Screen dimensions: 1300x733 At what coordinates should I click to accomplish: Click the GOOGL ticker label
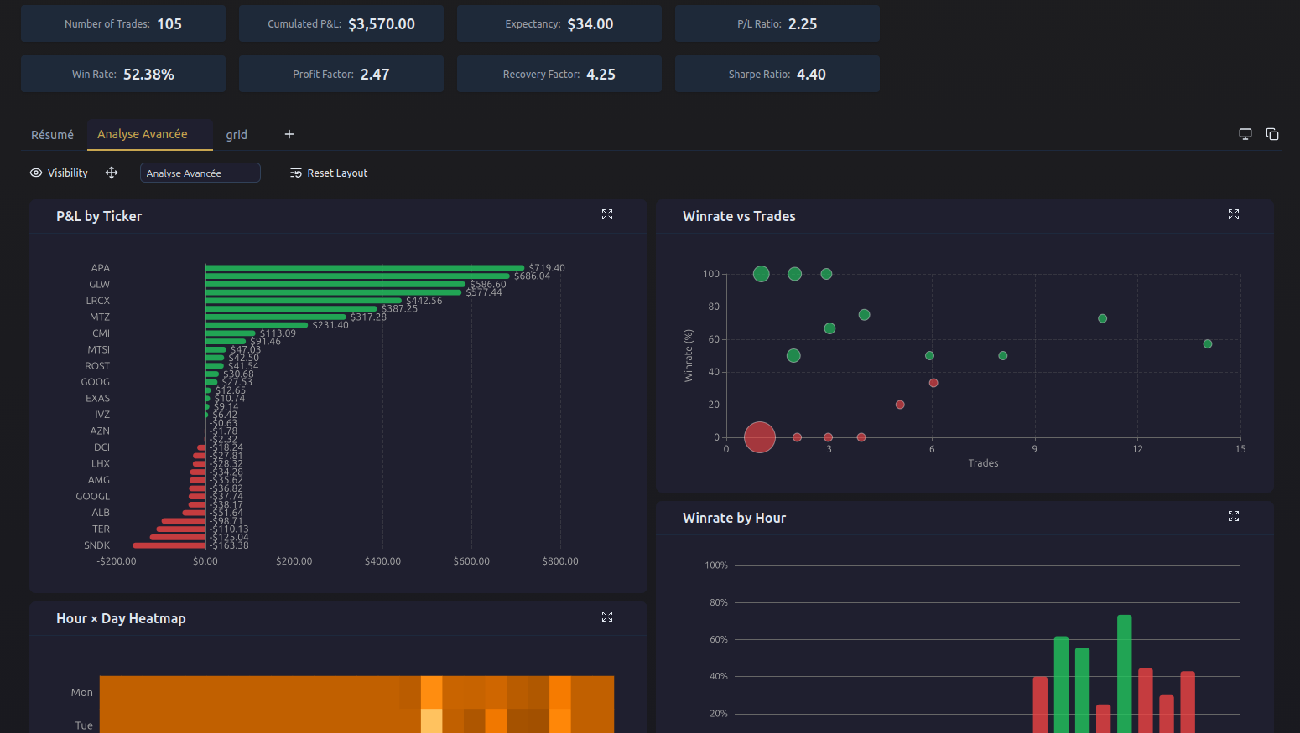[93, 496]
